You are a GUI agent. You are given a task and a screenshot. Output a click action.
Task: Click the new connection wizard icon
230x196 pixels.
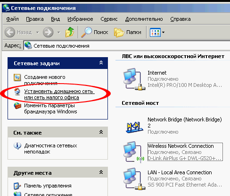tap(17, 77)
